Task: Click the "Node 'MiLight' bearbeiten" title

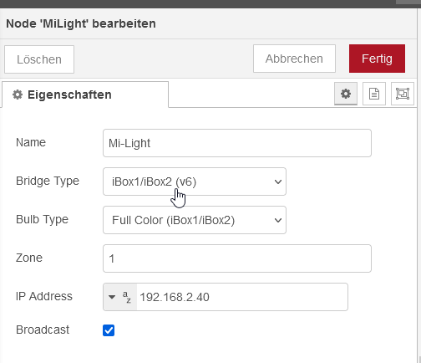Action: [81, 23]
